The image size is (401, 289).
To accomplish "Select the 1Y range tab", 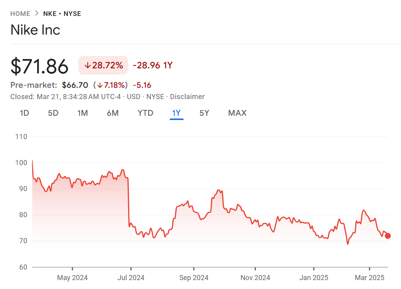I will pos(177,113).
